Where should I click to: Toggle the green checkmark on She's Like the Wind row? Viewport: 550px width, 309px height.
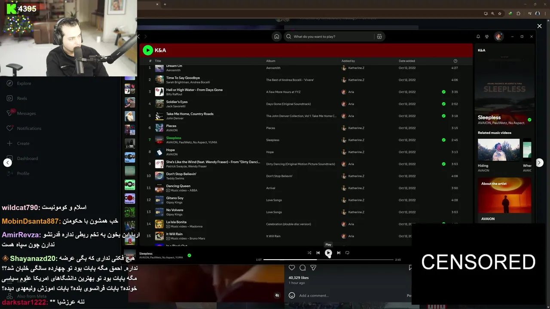[x=443, y=164]
